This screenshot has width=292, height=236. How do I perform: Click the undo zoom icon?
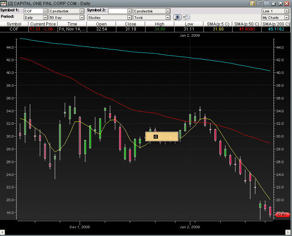pyautogui.click(x=186, y=17)
